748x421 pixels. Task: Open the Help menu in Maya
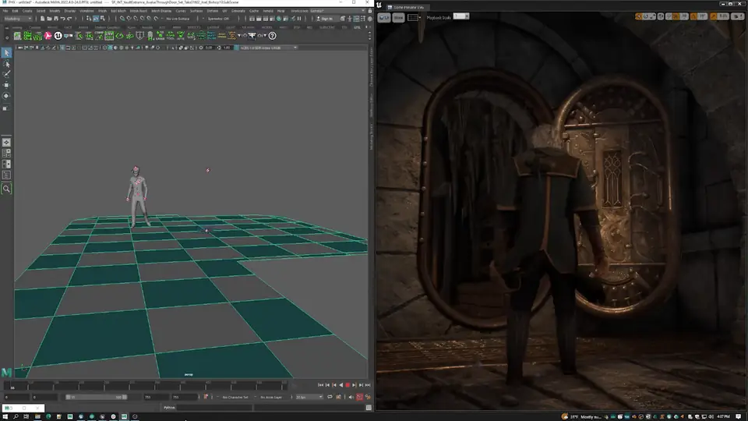[281, 10]
